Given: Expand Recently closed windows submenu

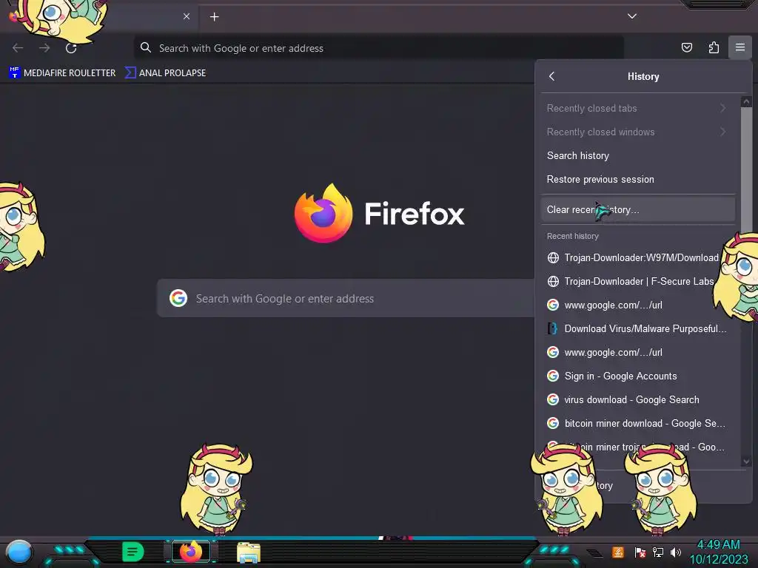Looking at the screenshot, I should point(637,132).
